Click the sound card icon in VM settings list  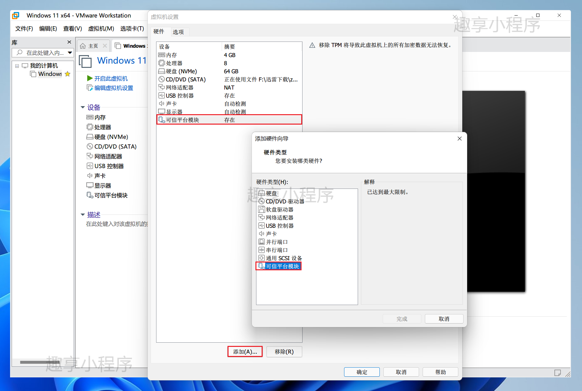pos(162,104)
